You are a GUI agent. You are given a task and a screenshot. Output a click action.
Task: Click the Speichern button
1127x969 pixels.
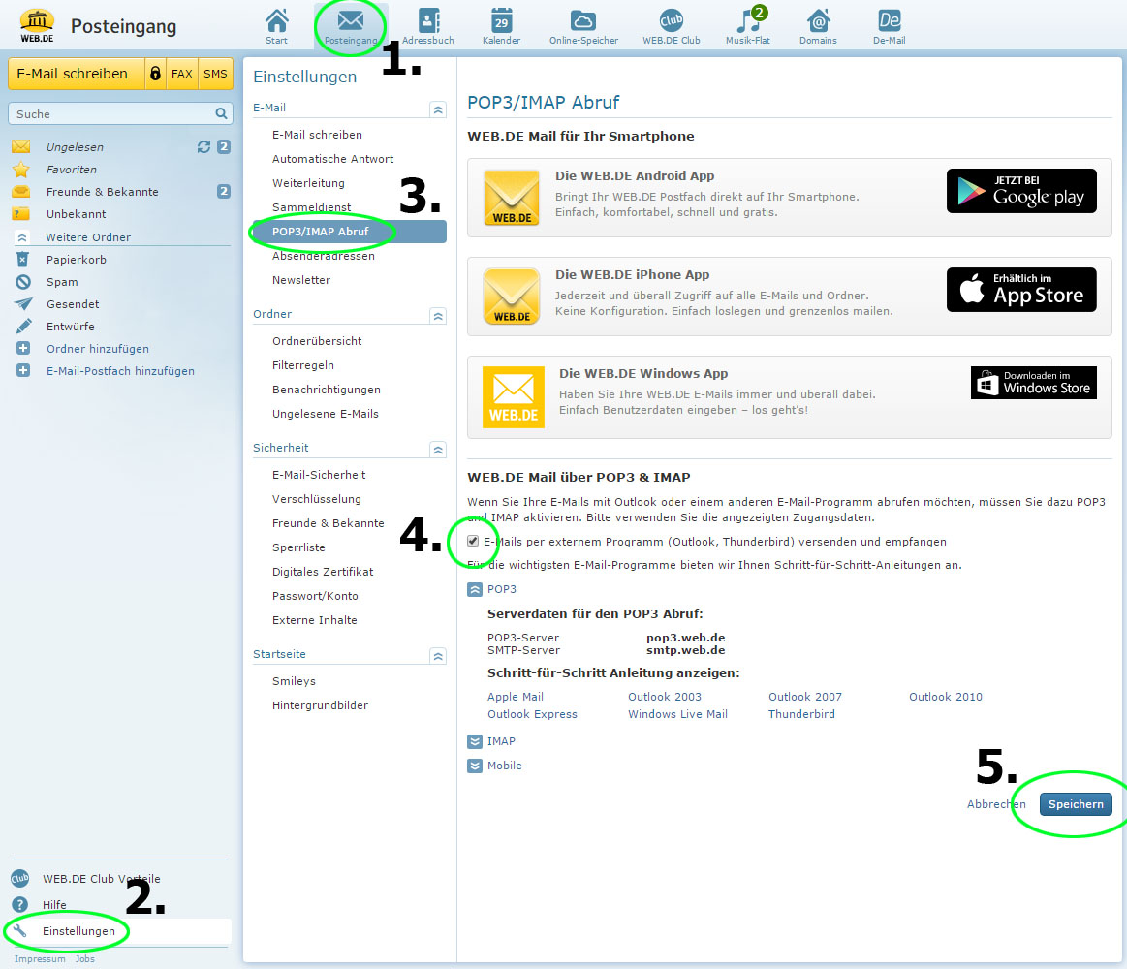tap(1076, 804)
